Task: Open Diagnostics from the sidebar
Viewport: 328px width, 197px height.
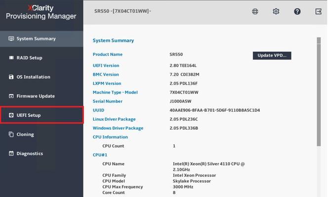Action: (41, 154)
